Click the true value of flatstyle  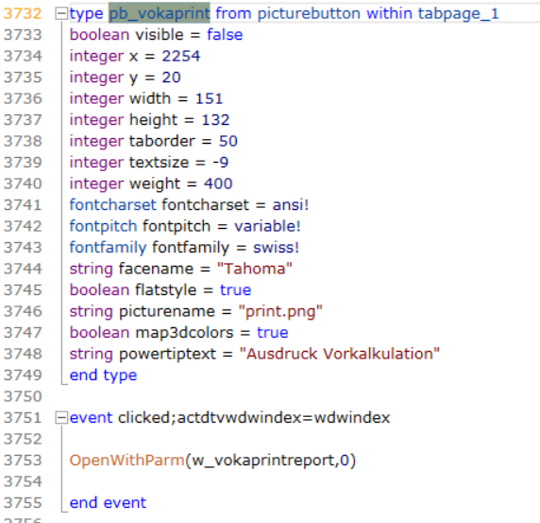click(x=236, y=290)
